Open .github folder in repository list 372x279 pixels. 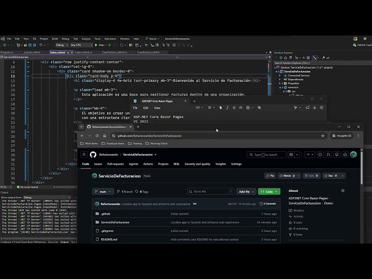coord(106,214)
